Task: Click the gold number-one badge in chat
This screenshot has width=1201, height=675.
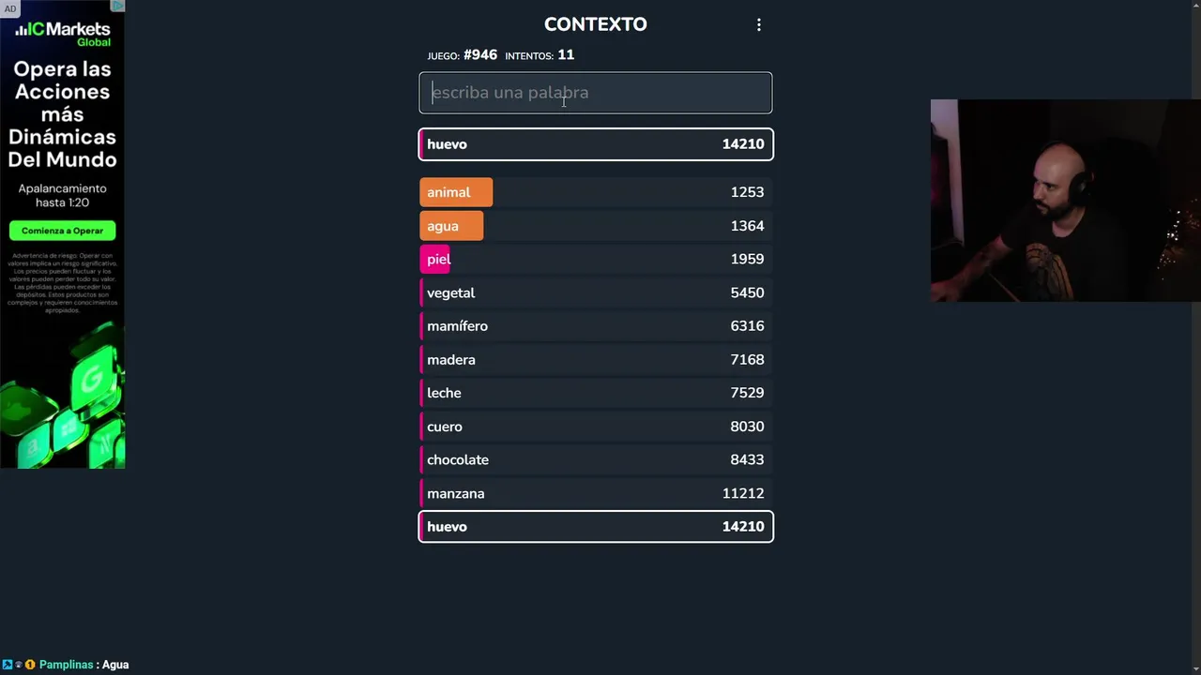Action: click(30, 665)
